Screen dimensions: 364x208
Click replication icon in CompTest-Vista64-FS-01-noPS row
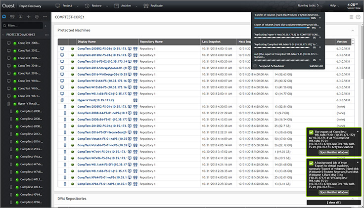pyautogui.click(x=136, y=139)
